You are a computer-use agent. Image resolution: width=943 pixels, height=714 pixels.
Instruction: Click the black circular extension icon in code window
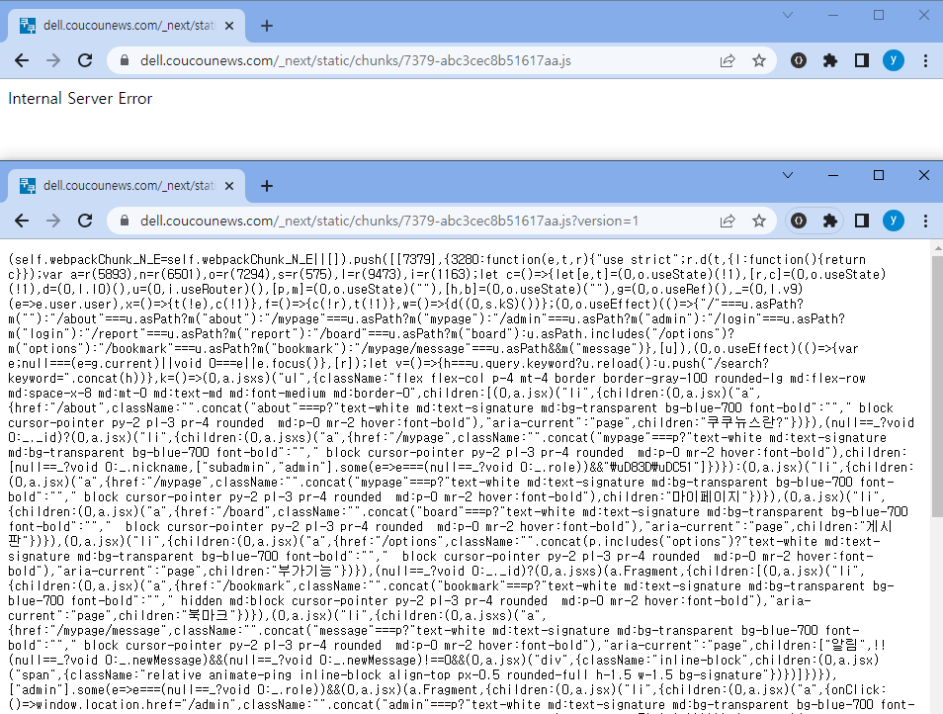[799, 221]
